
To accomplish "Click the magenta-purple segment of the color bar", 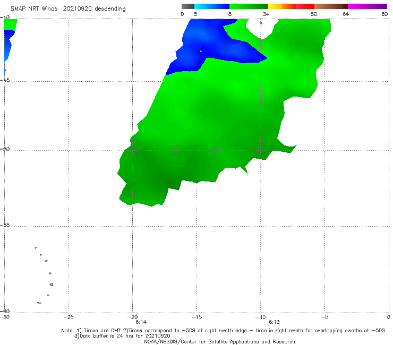I will 368,6.
